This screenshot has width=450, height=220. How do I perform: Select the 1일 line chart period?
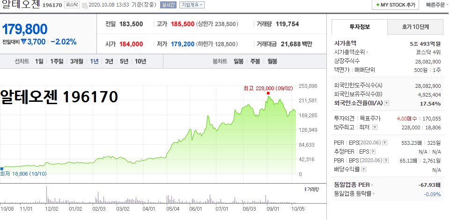click(39, 61)
